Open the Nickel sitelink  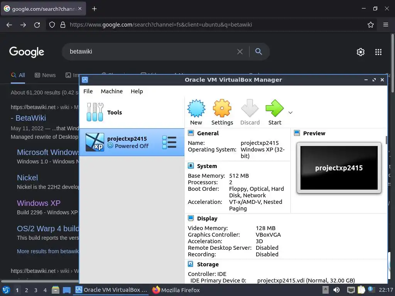tap(27, 178)
